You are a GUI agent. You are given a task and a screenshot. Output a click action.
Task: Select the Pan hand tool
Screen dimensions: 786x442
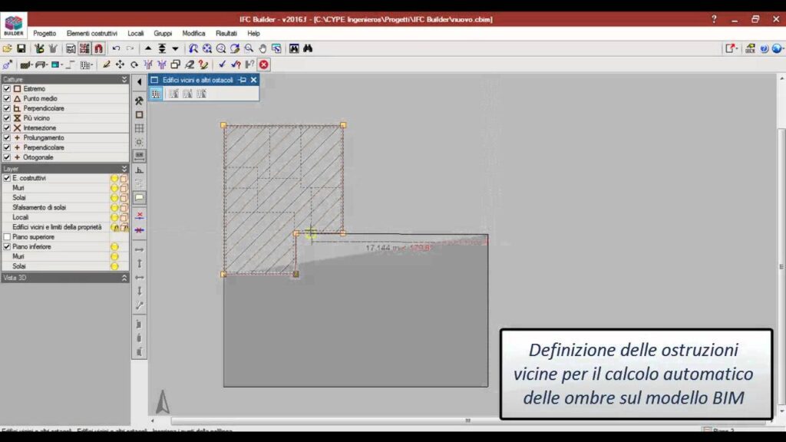click(263, 48)
